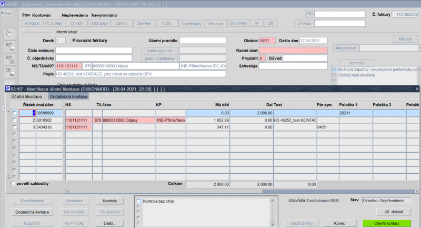Open the UDD tab
The image size is (421, 228).
167,23
